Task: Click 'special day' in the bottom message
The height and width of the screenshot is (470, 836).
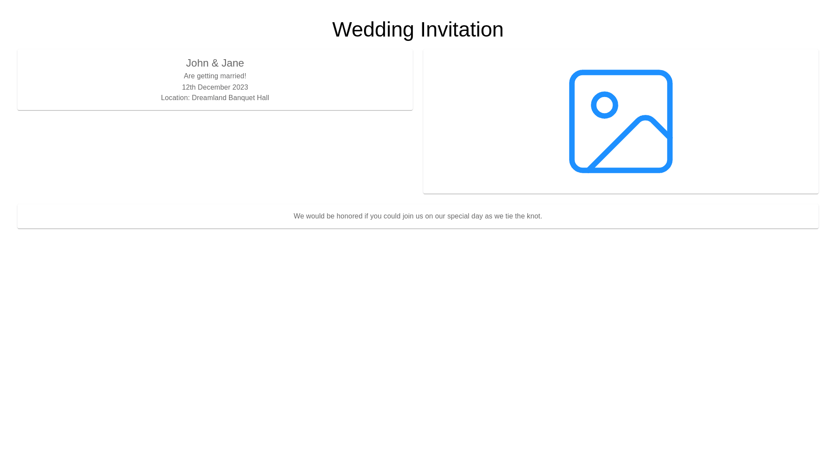Action: (x=465, y=216)
